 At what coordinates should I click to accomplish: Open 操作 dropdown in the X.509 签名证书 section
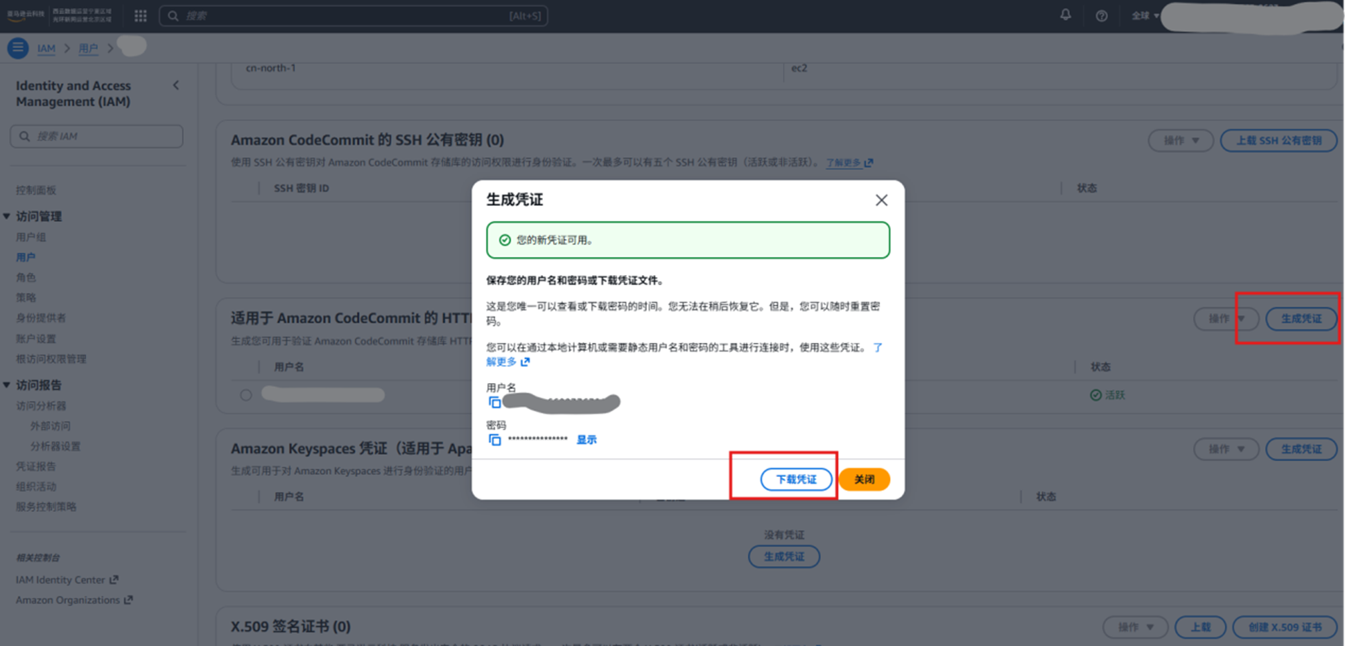[x=1136, y=627]
